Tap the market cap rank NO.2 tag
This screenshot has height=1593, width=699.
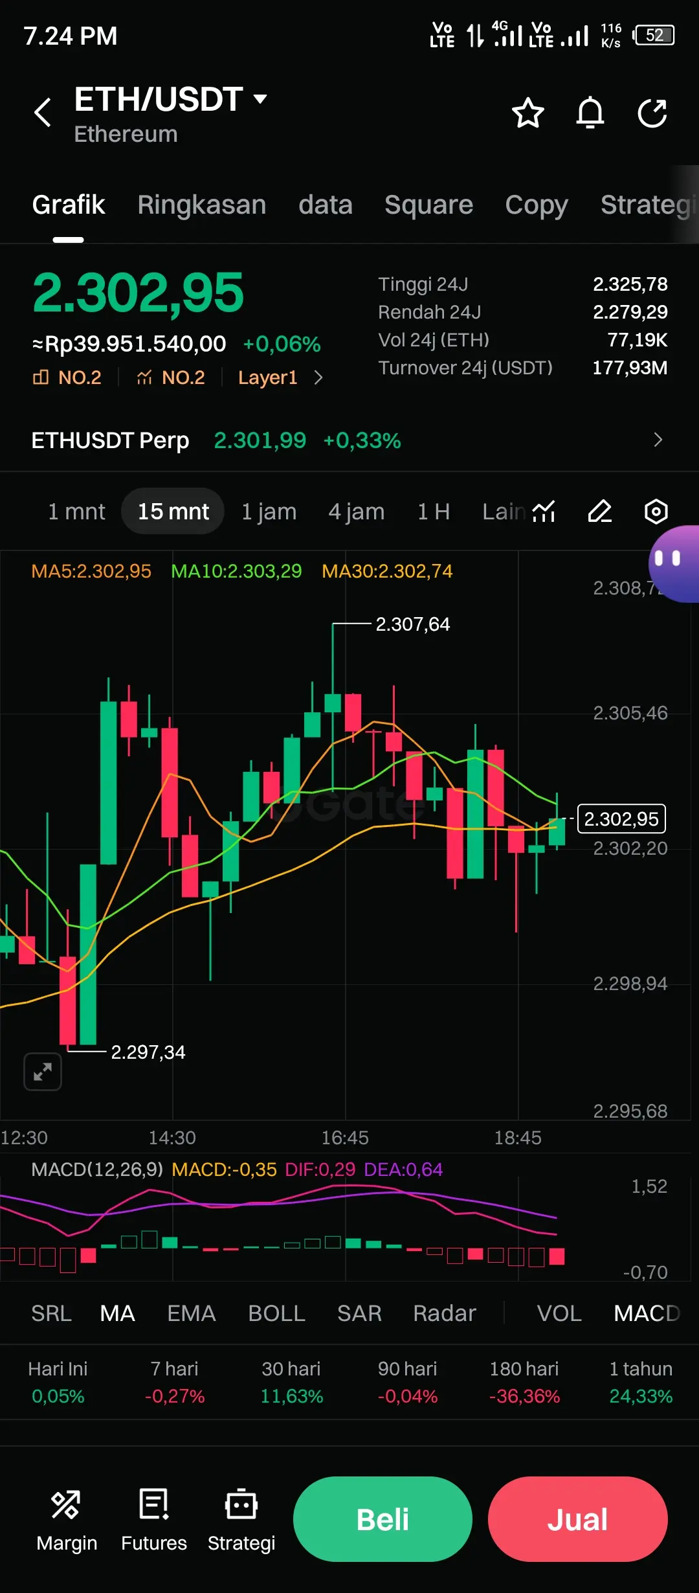pos(67,378)
